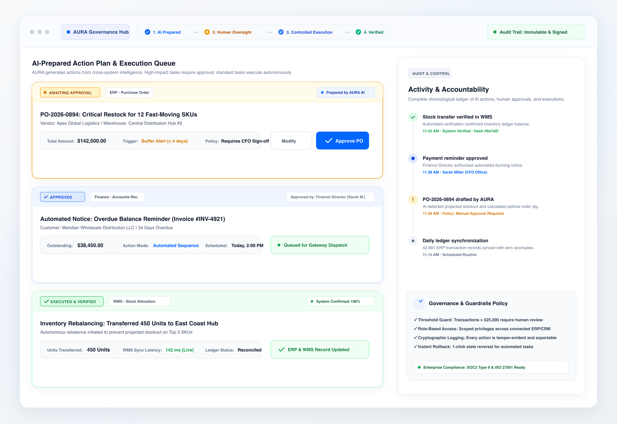
Task: Click the orange circle icon for Human Oversight
Action: pyautogui.click(x=207, y=32)
